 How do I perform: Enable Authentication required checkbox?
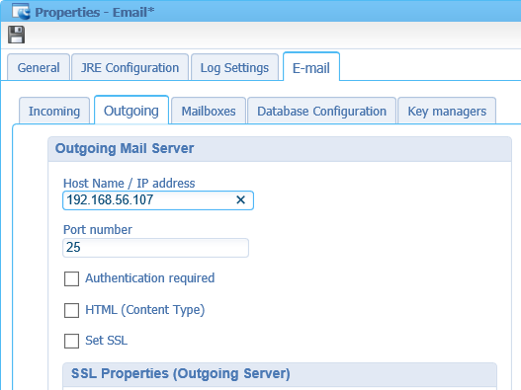pos(71,278)
